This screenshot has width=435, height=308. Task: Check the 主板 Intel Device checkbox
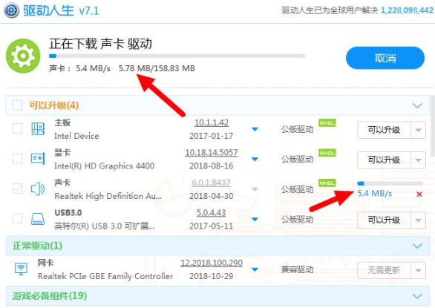coord(17,128)
